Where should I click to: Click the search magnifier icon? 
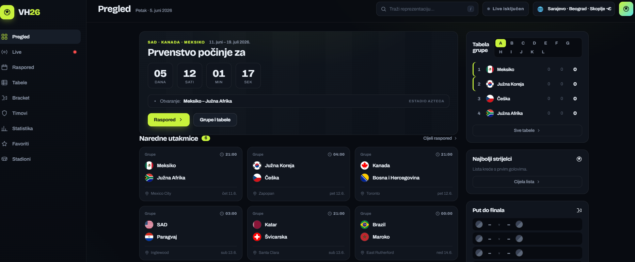click(x=384, y=9)
